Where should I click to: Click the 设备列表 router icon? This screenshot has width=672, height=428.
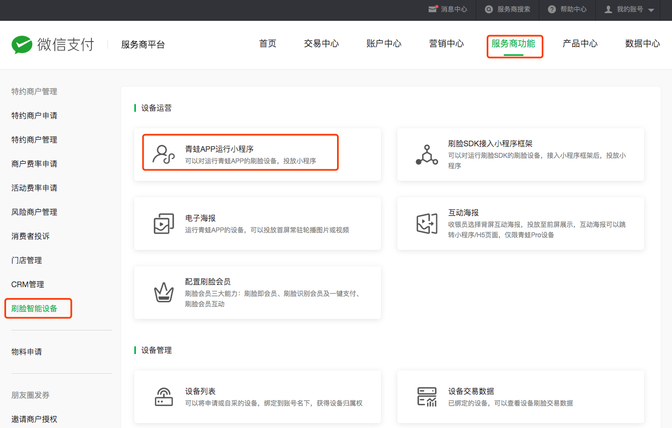pyautogui.click(x=163, y=397)
